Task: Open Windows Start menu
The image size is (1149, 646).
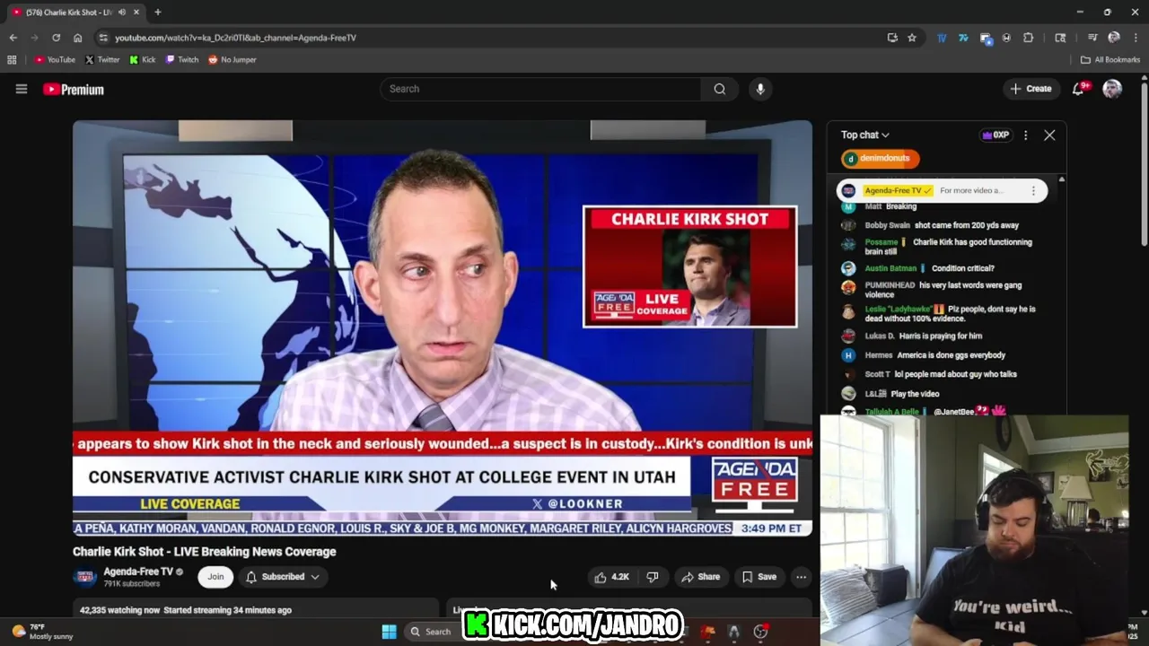Action: pyautogui.click(x=389, y=632)
